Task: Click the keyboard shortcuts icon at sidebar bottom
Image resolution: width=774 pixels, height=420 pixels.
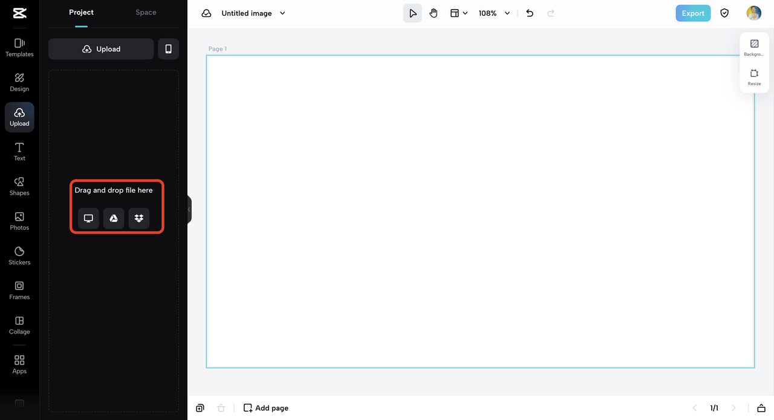Action: pos(19,403)
